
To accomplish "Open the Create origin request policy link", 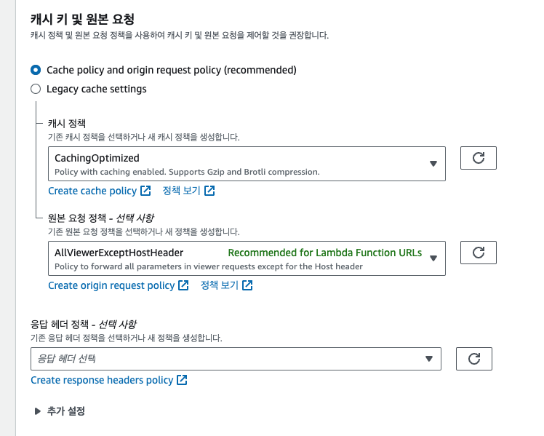I will click(x=111, y=285).
